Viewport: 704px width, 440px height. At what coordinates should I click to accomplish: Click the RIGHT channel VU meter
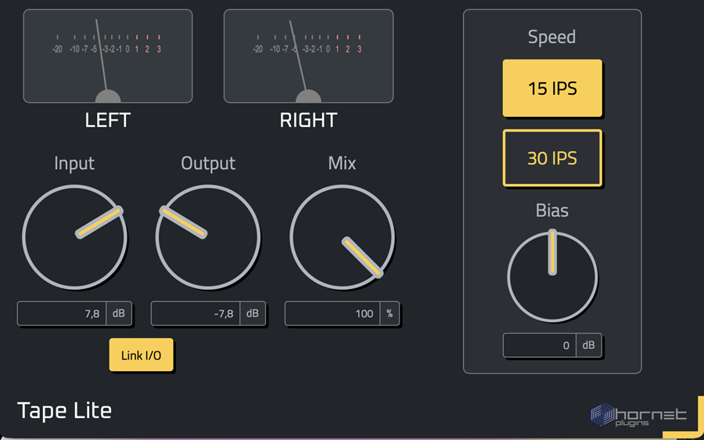pyautogui.click(x=308, y=56)
